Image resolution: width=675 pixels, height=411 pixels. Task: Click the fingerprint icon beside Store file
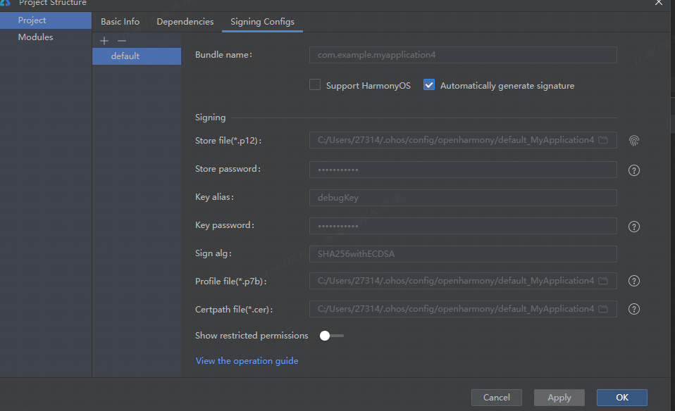tap(634, 140)
